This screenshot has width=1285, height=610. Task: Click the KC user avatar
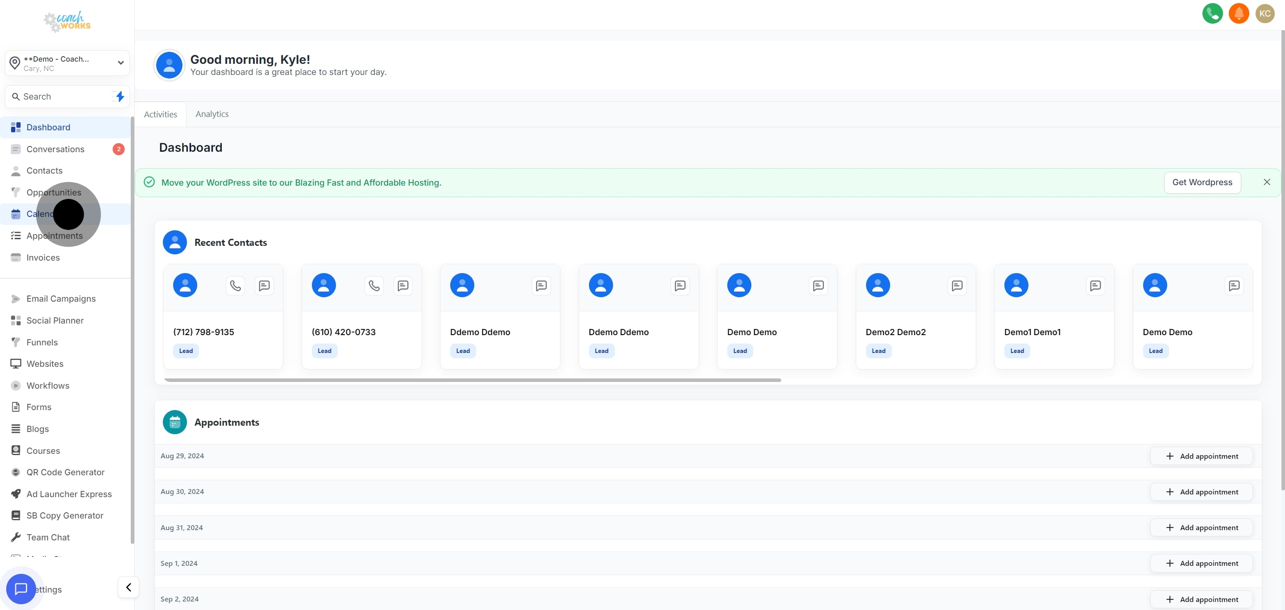click(1264, 13)
